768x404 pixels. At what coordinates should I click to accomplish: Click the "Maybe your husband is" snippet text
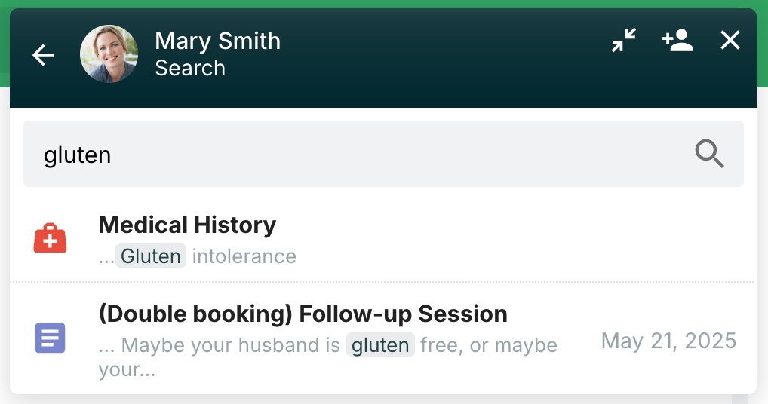[231, 345]
